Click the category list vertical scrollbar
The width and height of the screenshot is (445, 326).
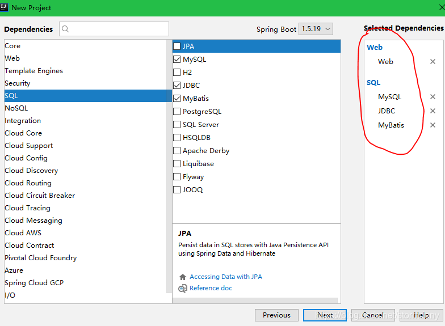tap(169, 166)
